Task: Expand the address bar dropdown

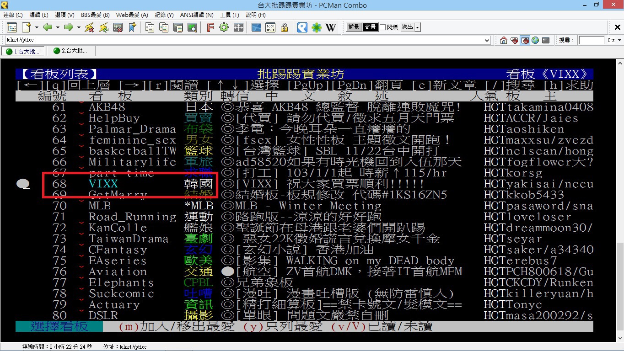Action: point(487,40)
